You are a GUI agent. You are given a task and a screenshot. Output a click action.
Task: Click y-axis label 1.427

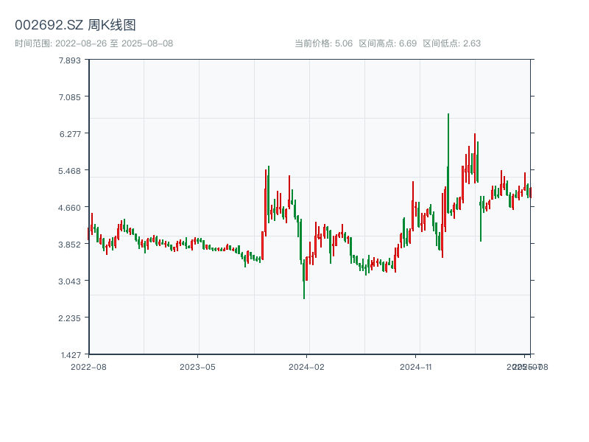pyautogui.click(x=71, y=355)
